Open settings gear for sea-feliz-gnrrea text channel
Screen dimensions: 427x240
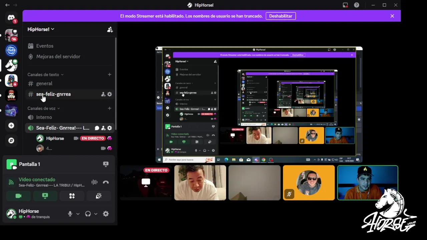(x=109, y=94)
